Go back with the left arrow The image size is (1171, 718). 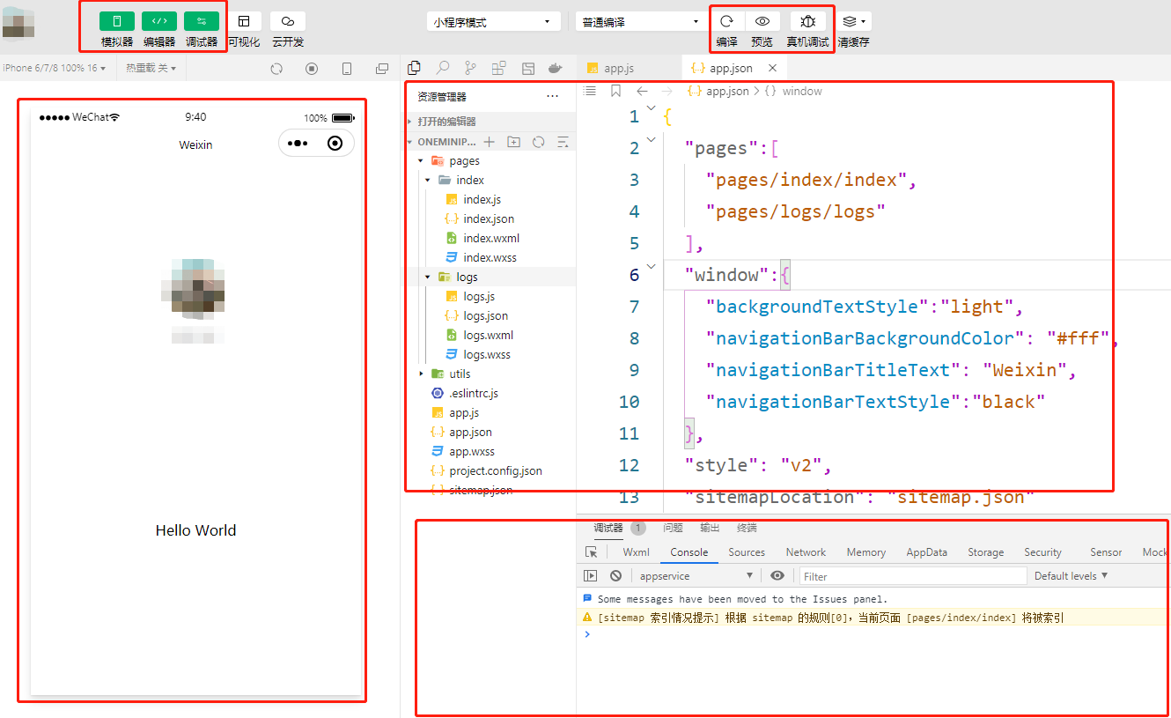coord(642,91)
